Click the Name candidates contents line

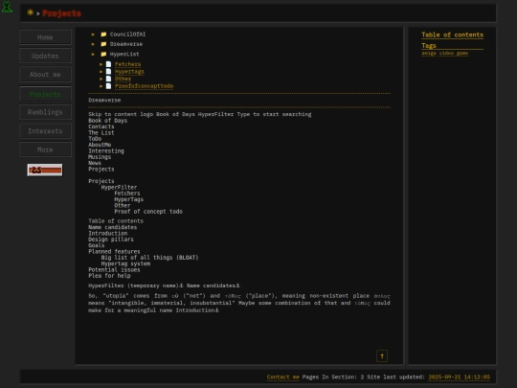tap(112, 227)
